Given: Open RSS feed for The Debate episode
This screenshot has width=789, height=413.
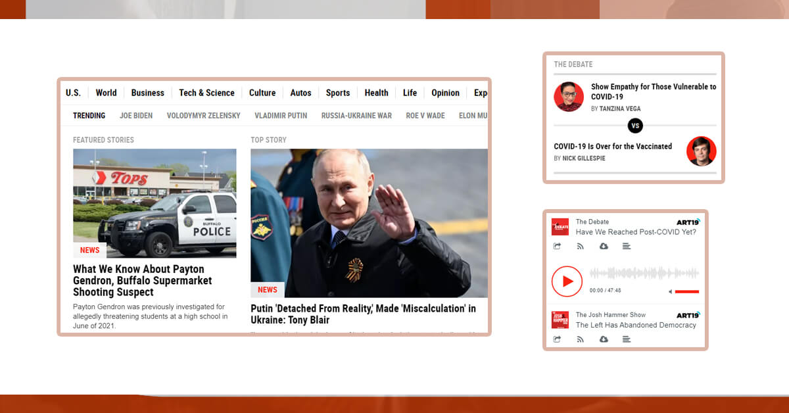Looking at the screenshot, I should tap(580, 246).
